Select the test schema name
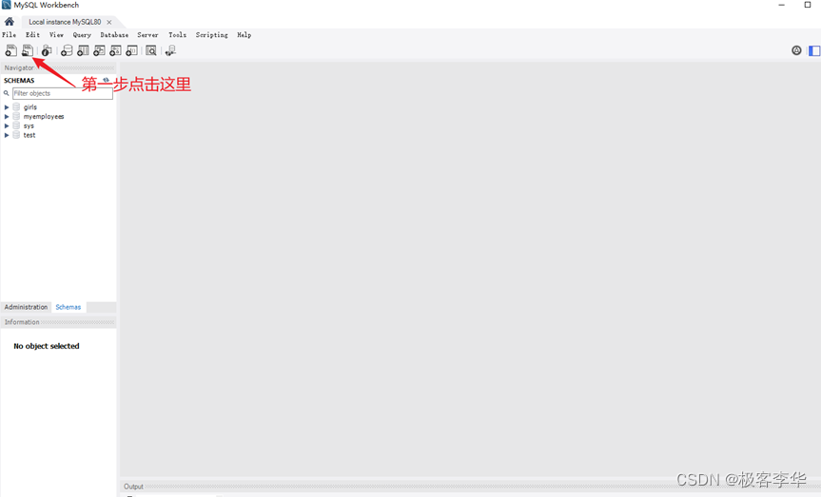Viewport: 821px width, 497px height. tap(29, 135)
